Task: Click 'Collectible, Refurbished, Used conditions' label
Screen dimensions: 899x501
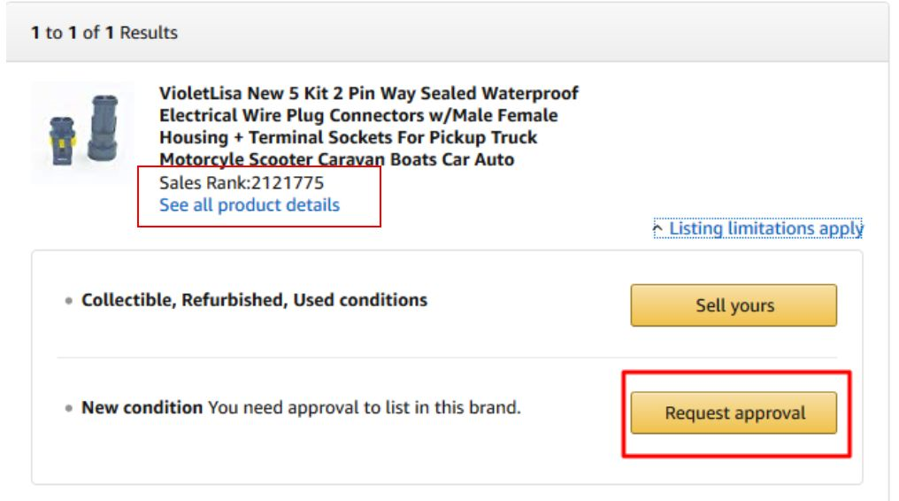Action: tap(254, 300)
